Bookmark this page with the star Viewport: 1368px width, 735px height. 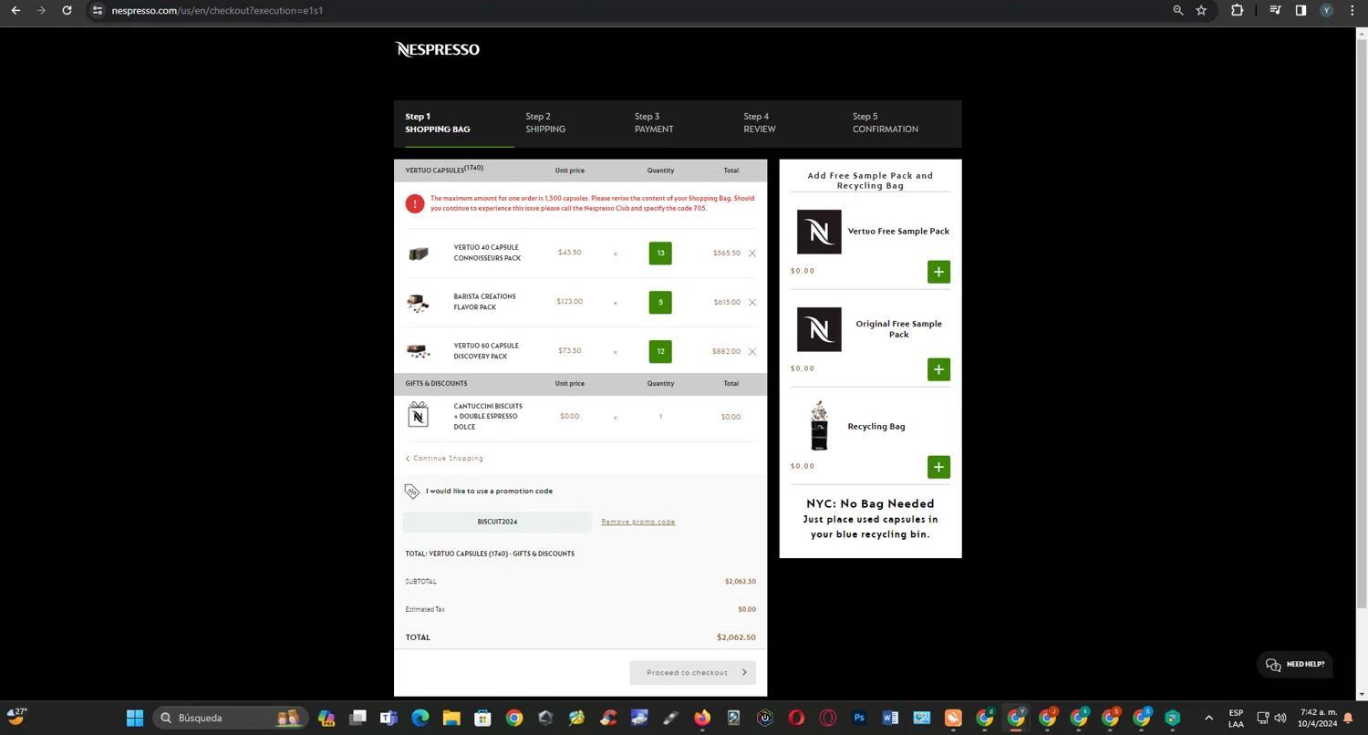[x=1201, y=10]
